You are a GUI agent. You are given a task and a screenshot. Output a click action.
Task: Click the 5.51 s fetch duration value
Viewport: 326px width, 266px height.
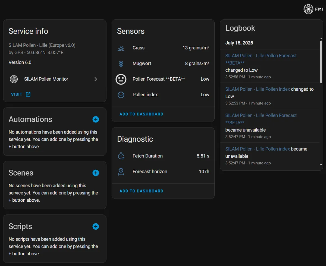[203, 156]
